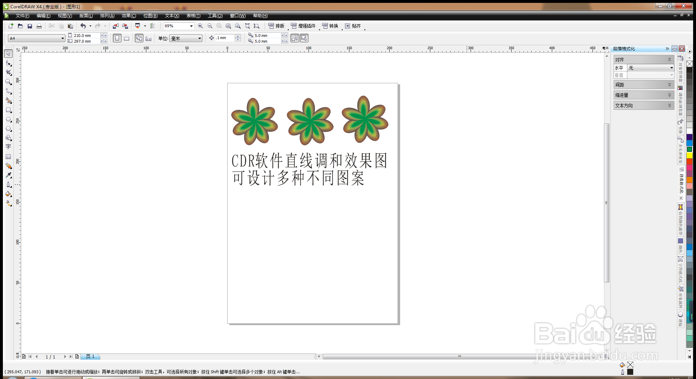Open the zoom level 69% dropdown

tap(191, 26)
